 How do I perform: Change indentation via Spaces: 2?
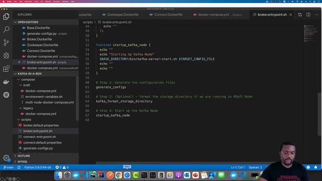[255, 167]
